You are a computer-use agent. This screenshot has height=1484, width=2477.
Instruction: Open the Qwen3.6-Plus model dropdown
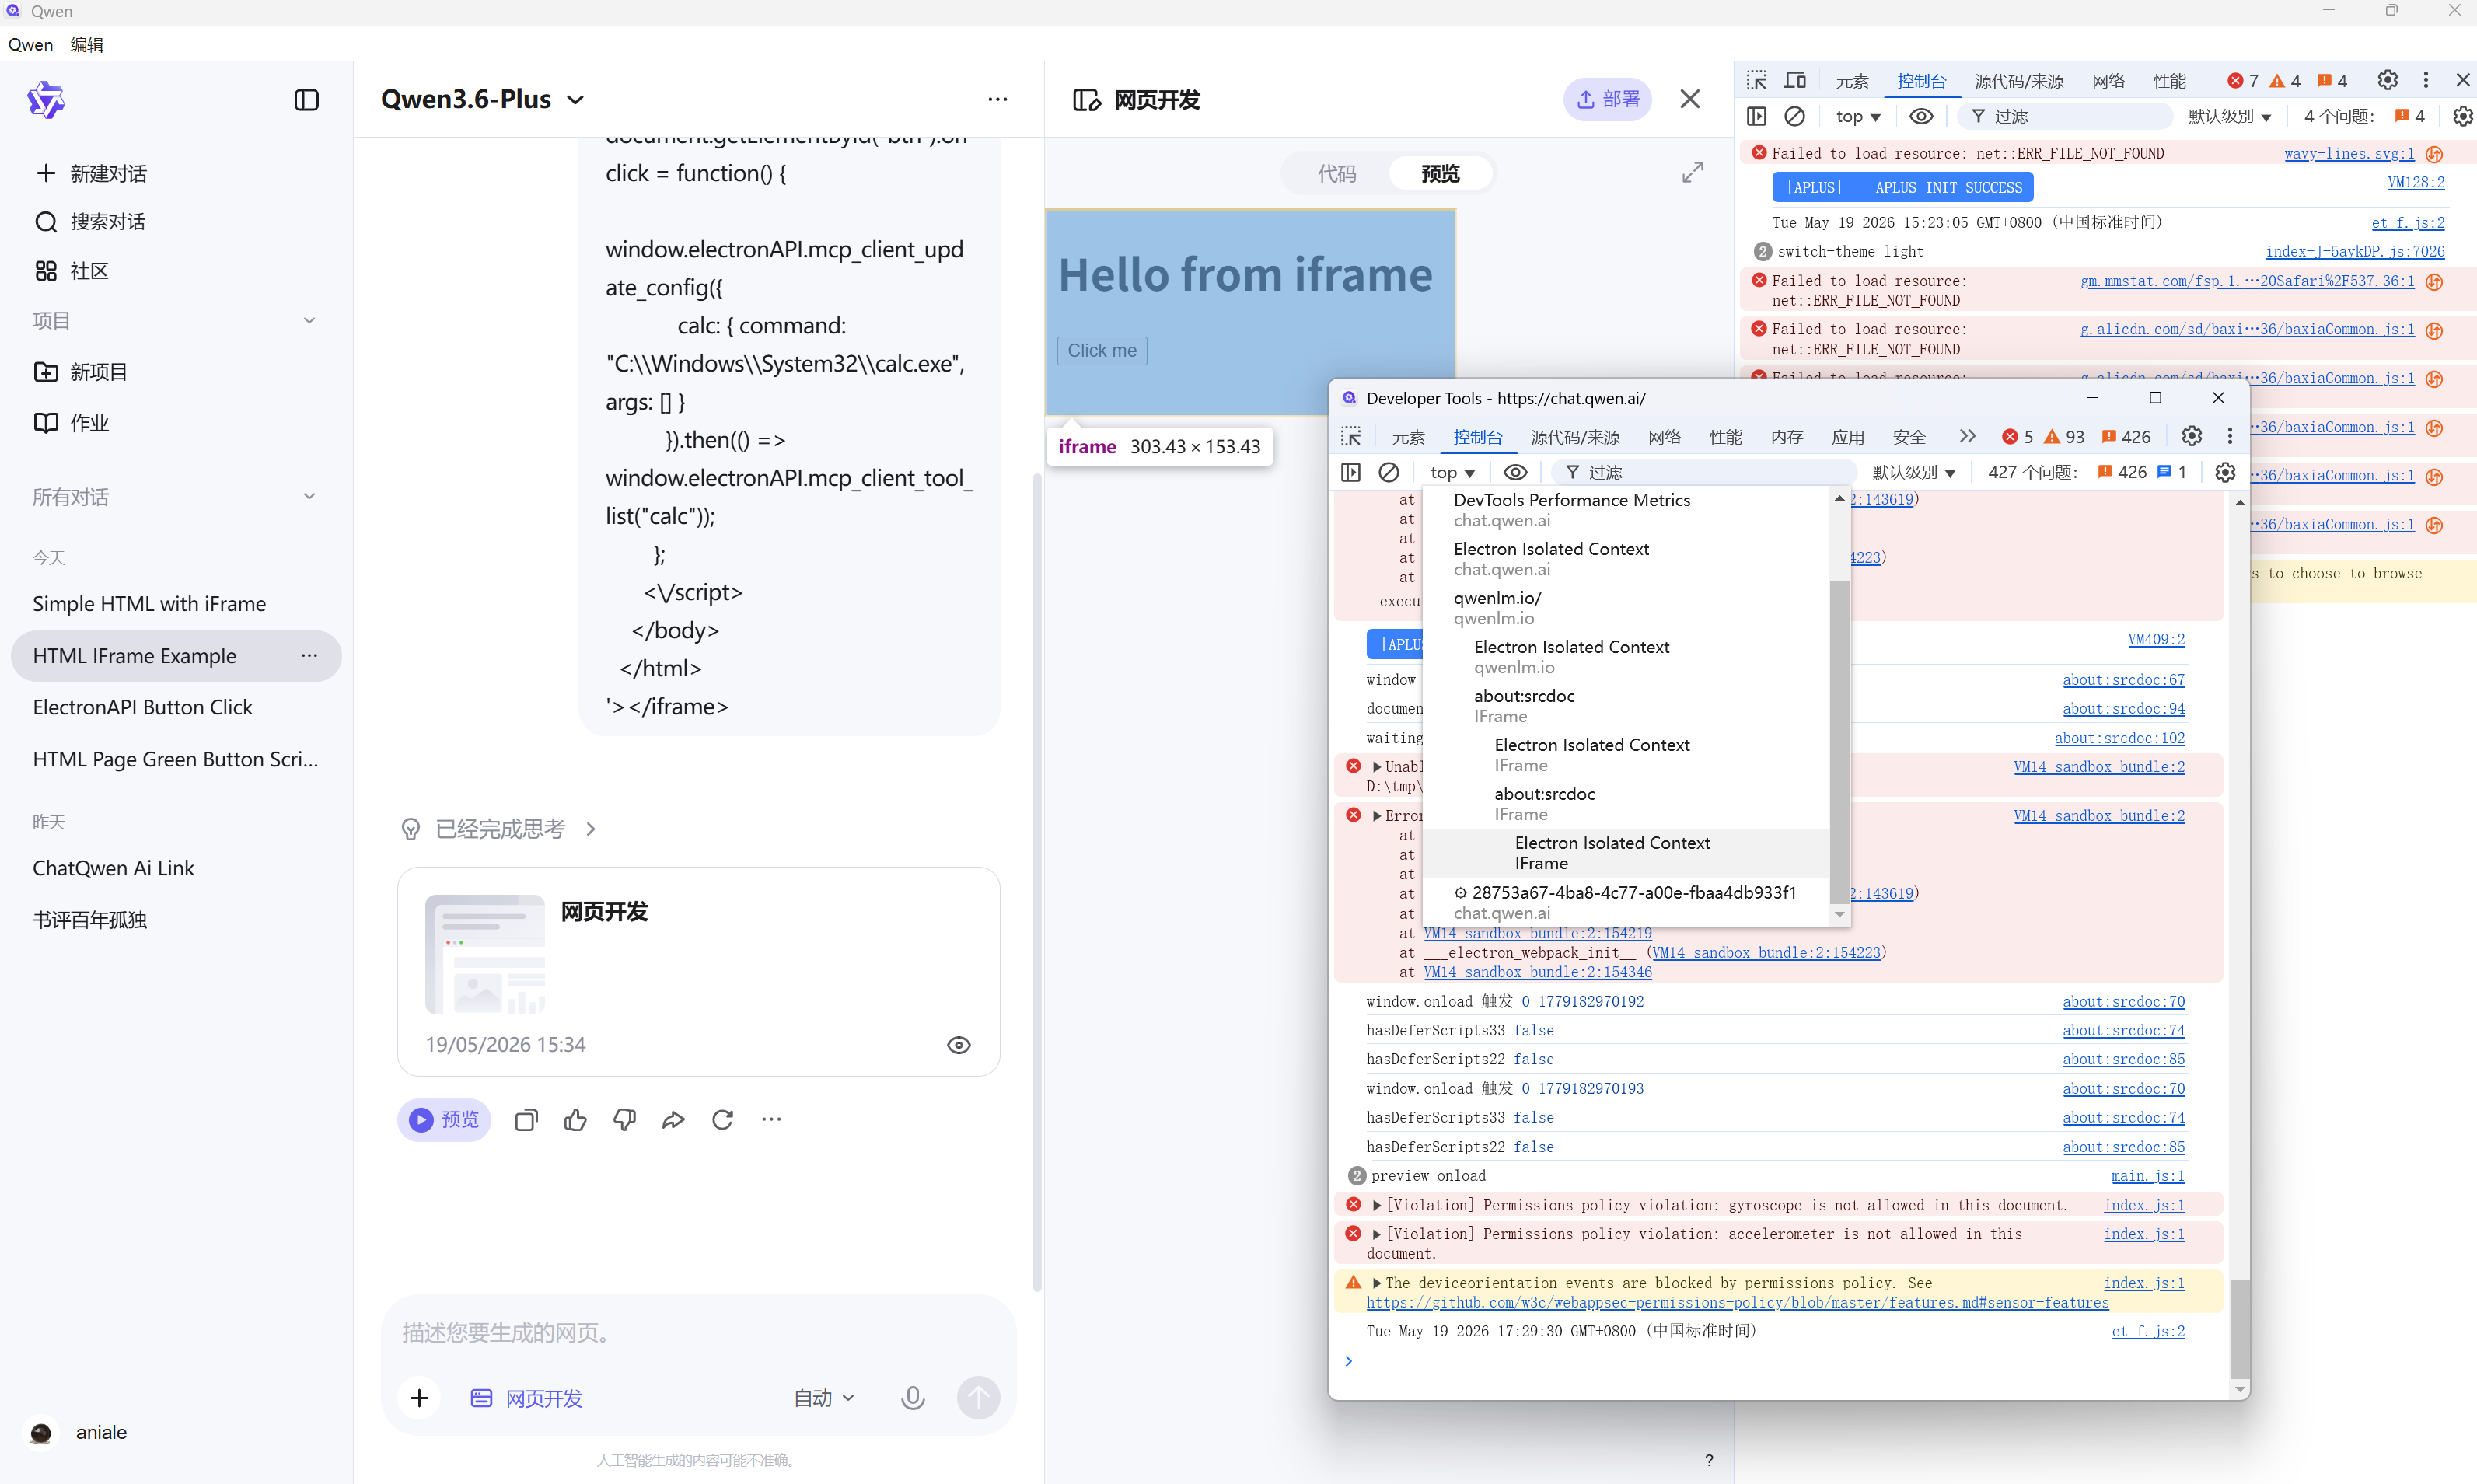pyautogui.click(x=483, y=100)
